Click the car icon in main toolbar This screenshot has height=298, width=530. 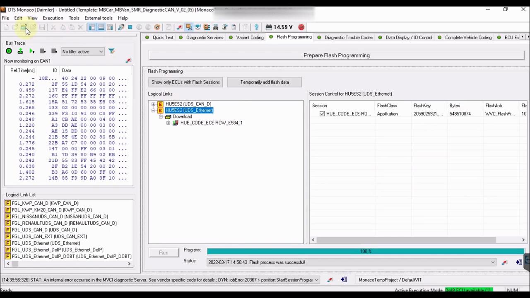216,27
